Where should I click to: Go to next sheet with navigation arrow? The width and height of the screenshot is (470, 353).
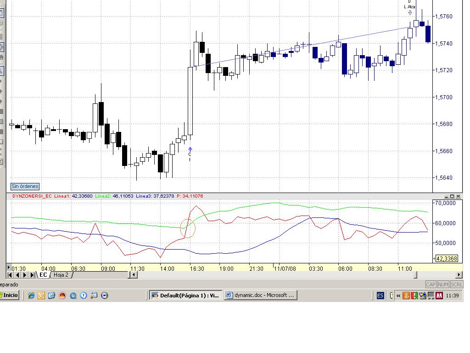coord(25,275)
